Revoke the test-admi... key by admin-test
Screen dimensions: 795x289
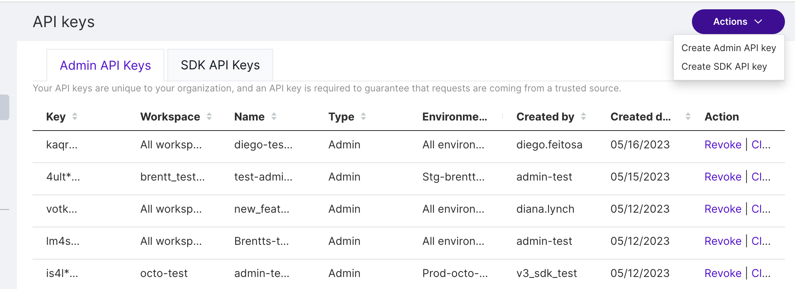pyautogui.click(x=723, y=177)
